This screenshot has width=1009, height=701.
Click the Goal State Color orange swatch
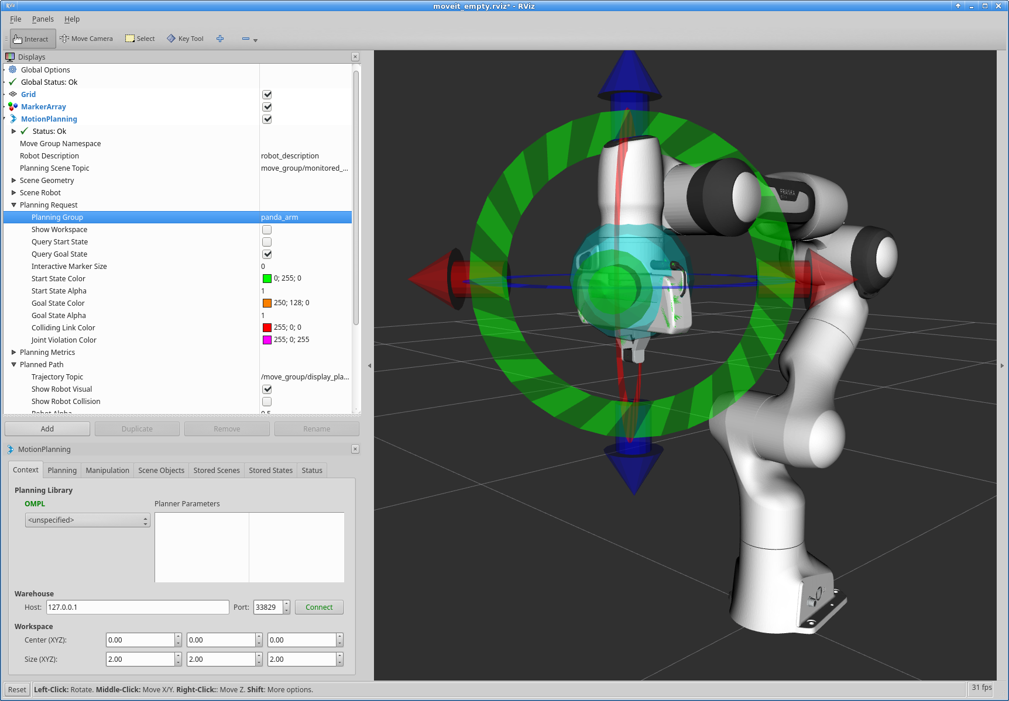(x=267, y=303)
